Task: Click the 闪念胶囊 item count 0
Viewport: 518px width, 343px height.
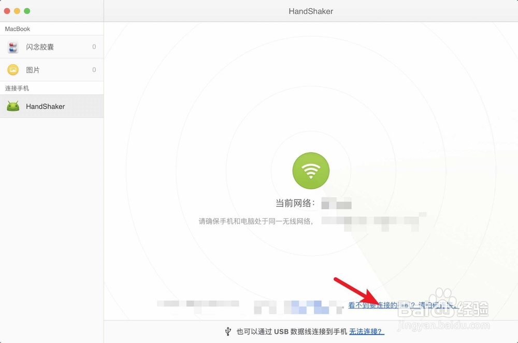Action: [x=94, y=47]
